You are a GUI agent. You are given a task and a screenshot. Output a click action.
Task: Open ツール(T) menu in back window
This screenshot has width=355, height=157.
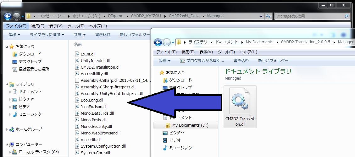pyautogui.click(x=76, y=26)
